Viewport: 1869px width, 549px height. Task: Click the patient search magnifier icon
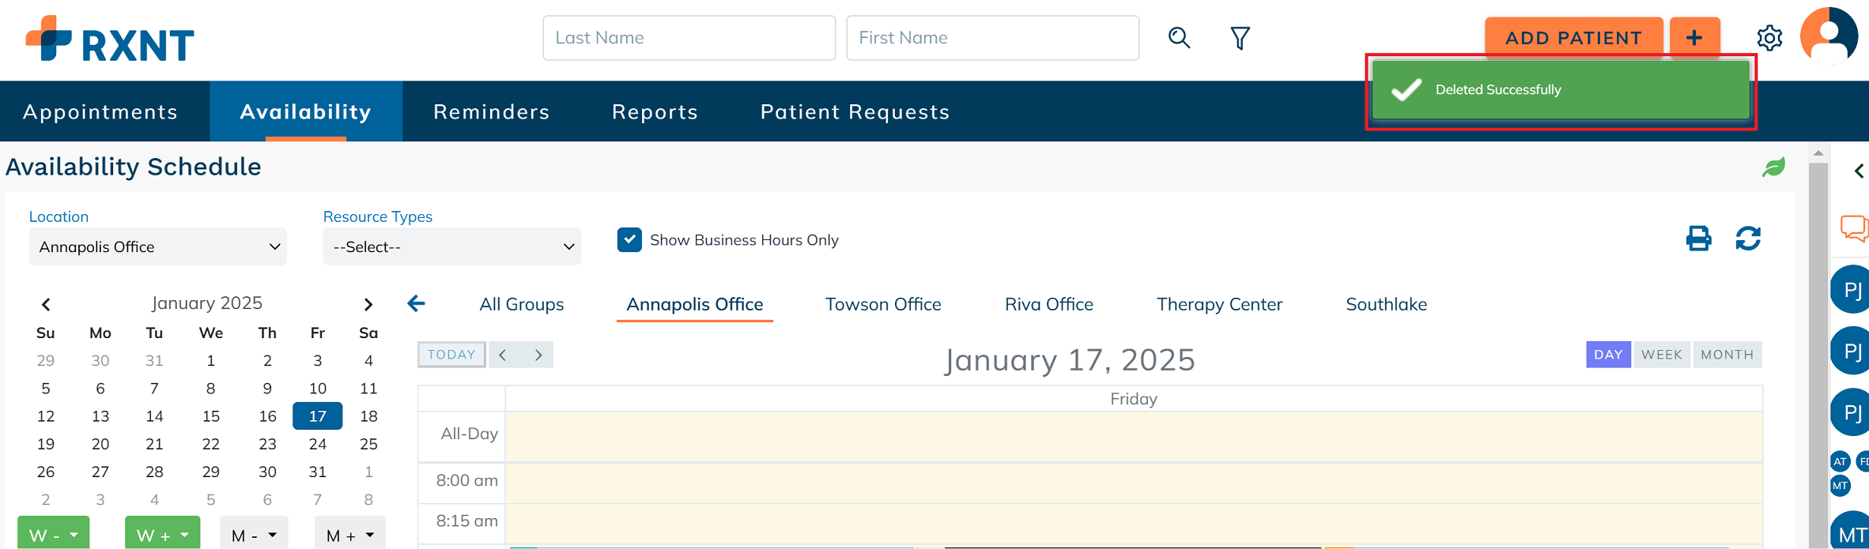[x=1179, y=38]
